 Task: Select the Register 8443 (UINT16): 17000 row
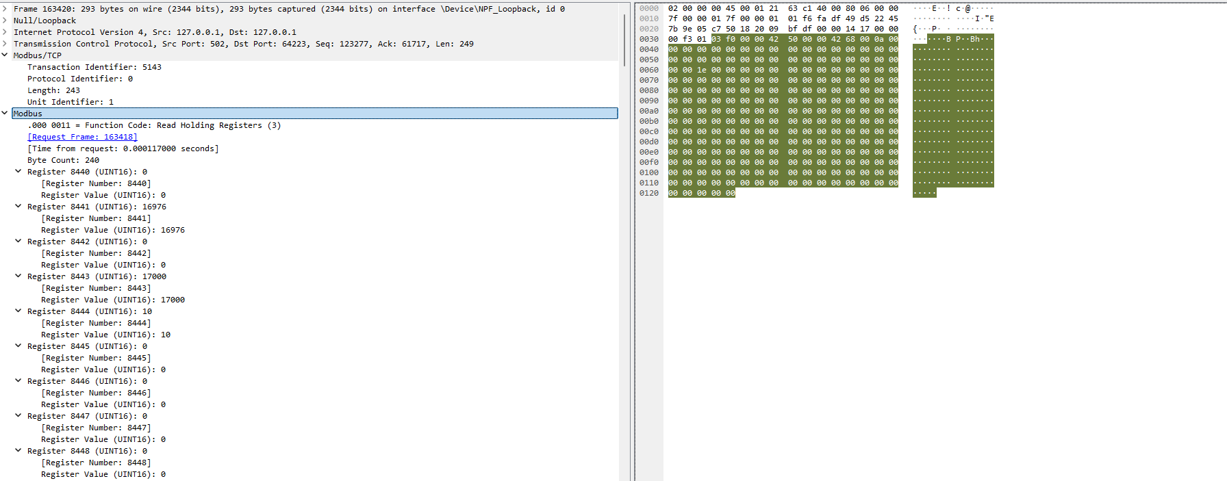pos(97,276)
